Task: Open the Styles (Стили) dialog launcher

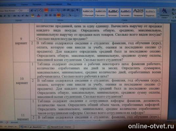Action: [x=168, y=20]
